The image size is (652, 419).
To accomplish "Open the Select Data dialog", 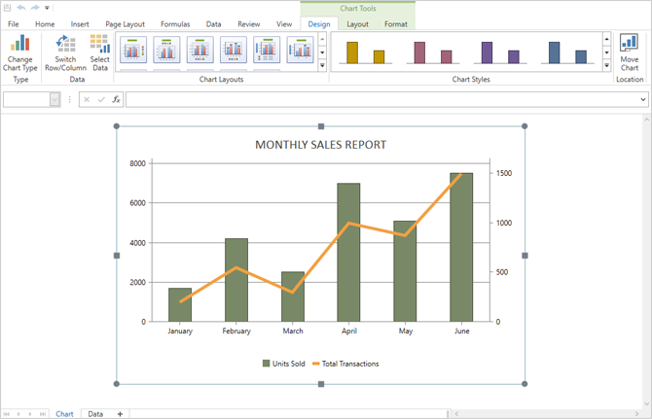I will pos(99,44).
